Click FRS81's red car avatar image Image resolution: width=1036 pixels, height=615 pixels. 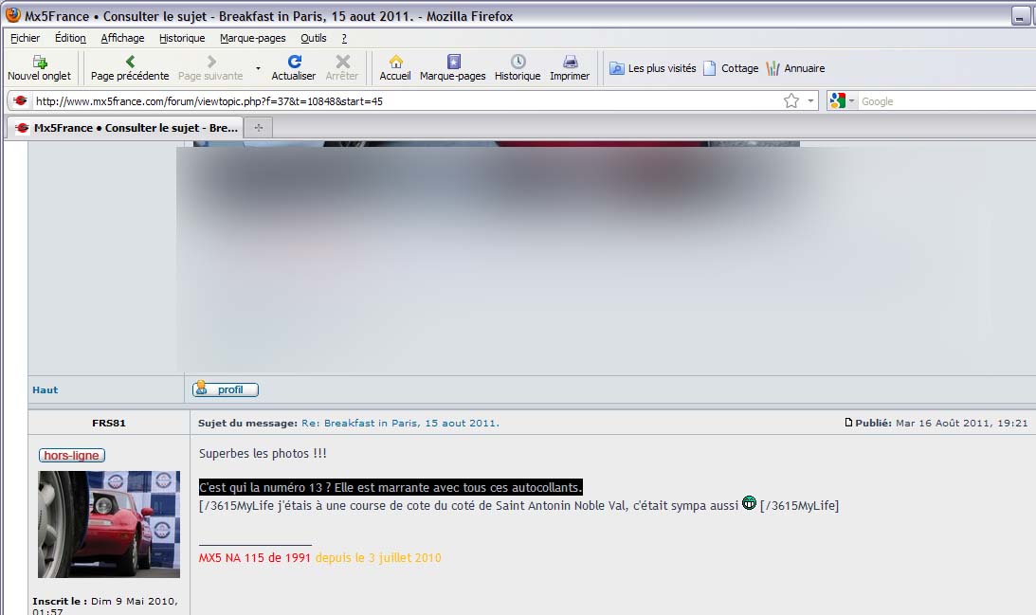click(x=109, y=524)
